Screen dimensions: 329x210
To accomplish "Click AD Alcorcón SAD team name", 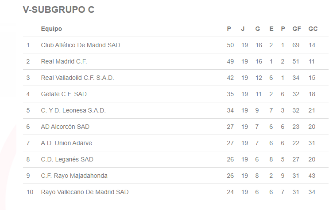I will pyautogui.click(x=65, y=127).
